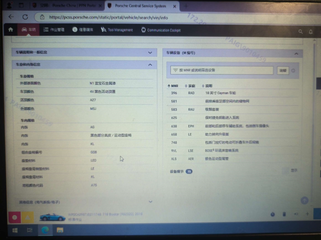Open the Windows Start menu
The height and width of the screenshot is (240, 321).
point(15,230)
